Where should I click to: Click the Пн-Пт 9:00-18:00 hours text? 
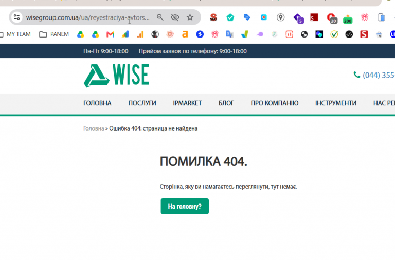(x=105, y=51)
